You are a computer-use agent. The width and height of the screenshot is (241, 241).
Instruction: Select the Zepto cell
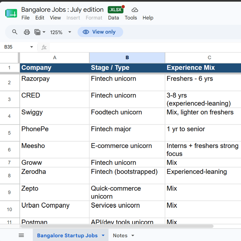click(55, 192)
